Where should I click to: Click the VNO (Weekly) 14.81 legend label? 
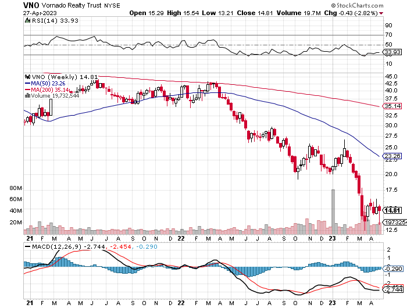click(65, 77)
